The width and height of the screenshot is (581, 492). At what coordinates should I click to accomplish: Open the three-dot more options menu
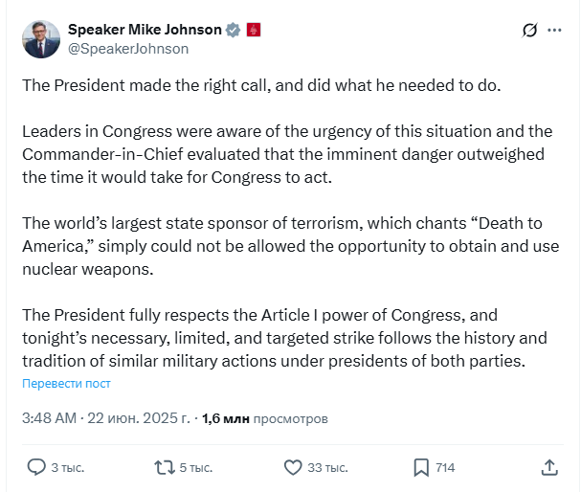(x=554, y=31)
